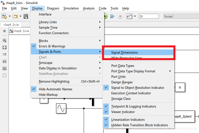Expand Port Data Type Display Format submenu
The image size is (199, 133).
tap(139, 71)
